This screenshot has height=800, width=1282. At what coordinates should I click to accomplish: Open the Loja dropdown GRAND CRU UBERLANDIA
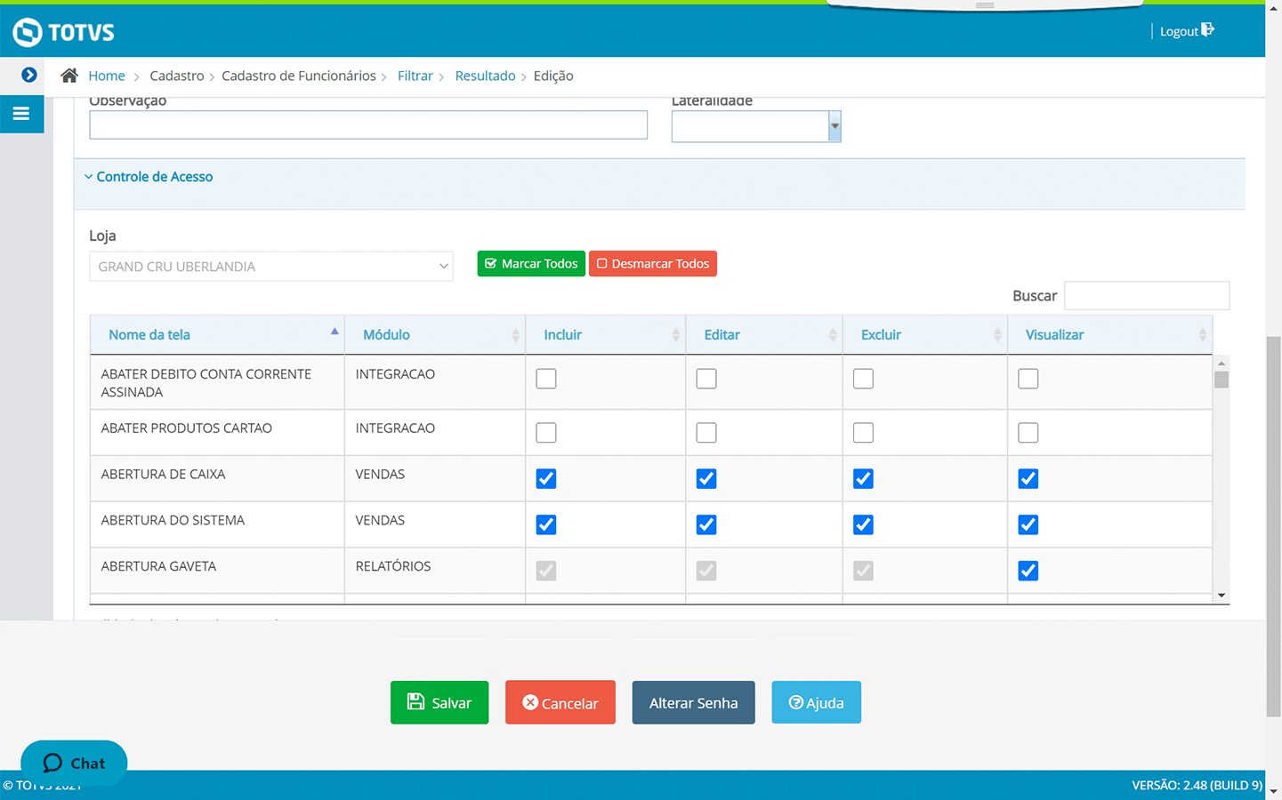271,267
